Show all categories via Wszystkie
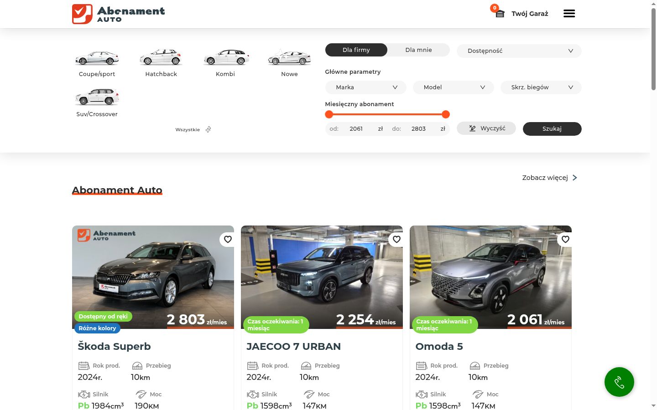 coord(188,130)
